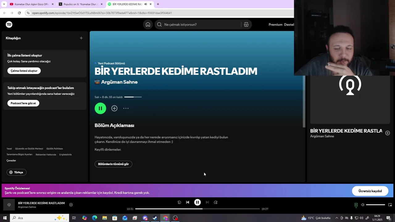Click the browser address bar URL
Image resolution: width=395 pixels, height=222 pixels.
[x=102, y=13]
